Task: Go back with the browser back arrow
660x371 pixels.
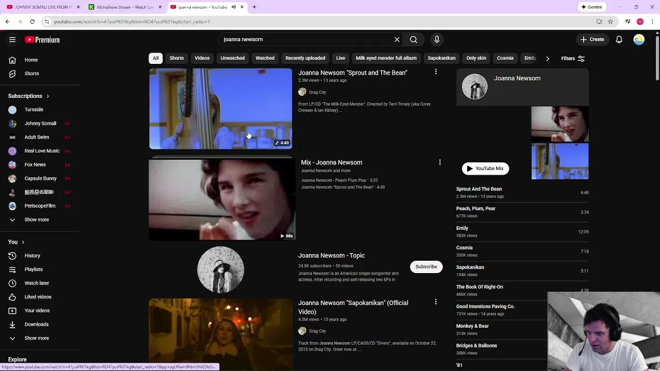Action: (7, 22)
